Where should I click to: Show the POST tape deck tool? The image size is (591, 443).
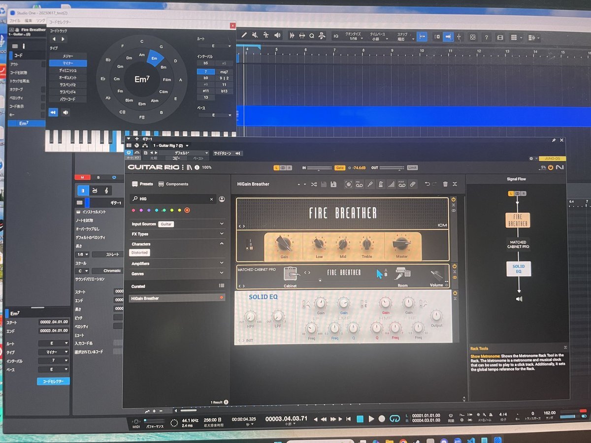point(402,184)
